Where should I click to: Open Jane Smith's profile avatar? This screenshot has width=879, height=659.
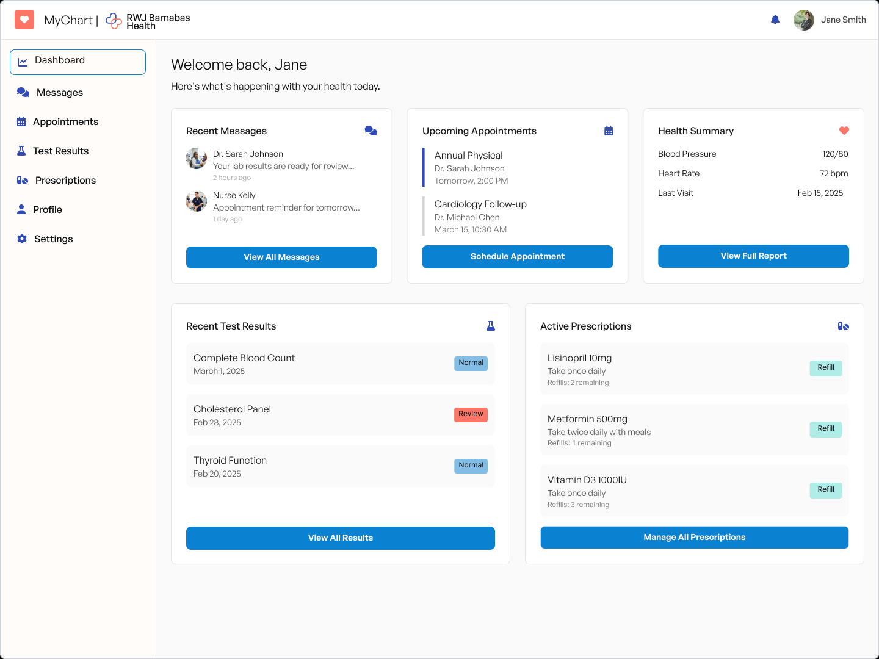click(804, 20)
